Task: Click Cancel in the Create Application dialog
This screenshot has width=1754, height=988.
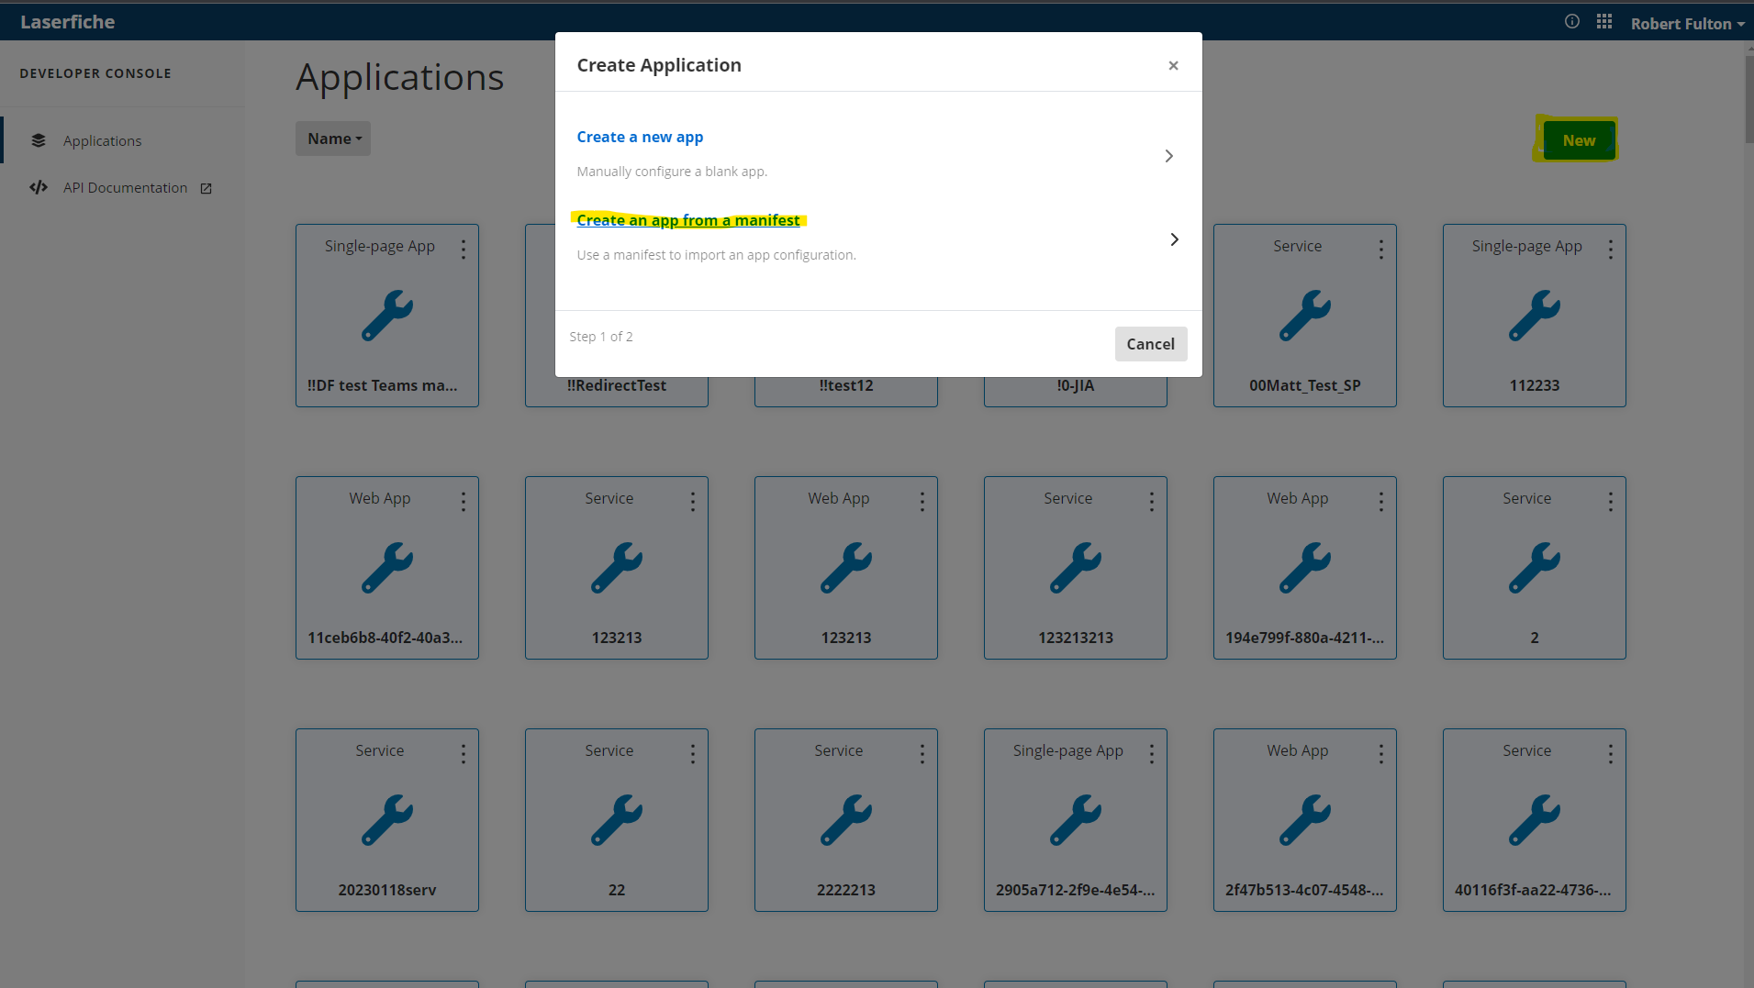Action: (x=1151, y=343)
